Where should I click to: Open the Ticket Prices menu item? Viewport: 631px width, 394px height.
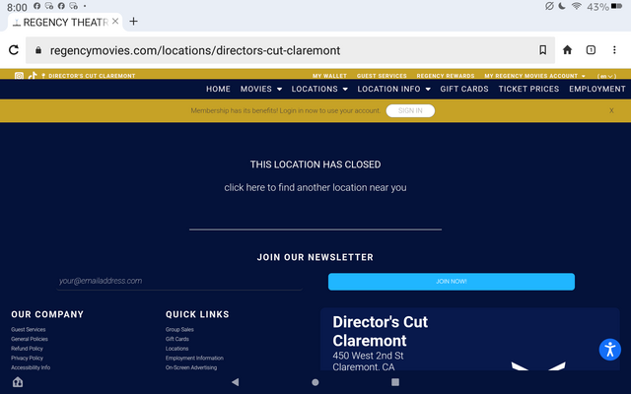(x=528, y=89)
